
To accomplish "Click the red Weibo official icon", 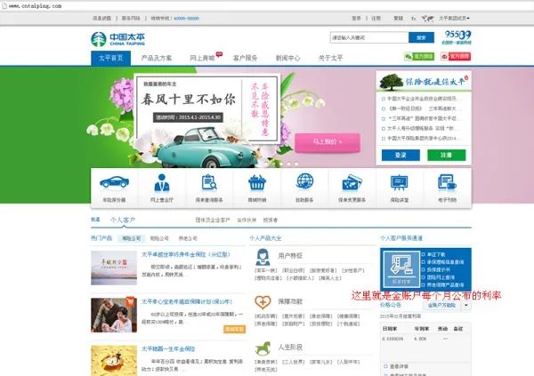I will coord(456,57).
